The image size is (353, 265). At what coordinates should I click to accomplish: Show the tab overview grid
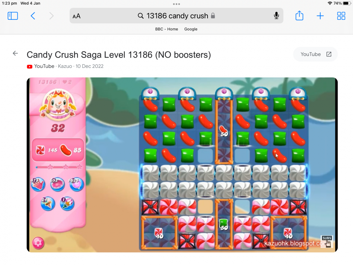[x=341, y=16]
